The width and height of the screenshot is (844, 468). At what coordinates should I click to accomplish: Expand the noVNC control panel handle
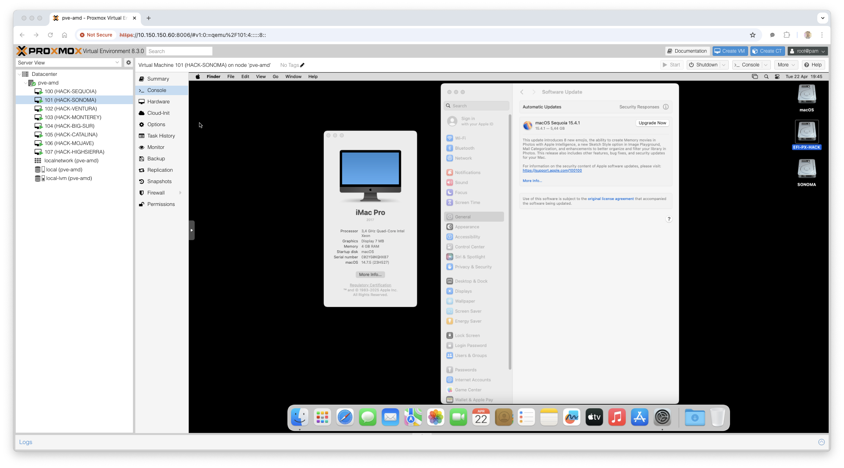tap(192, 230)
